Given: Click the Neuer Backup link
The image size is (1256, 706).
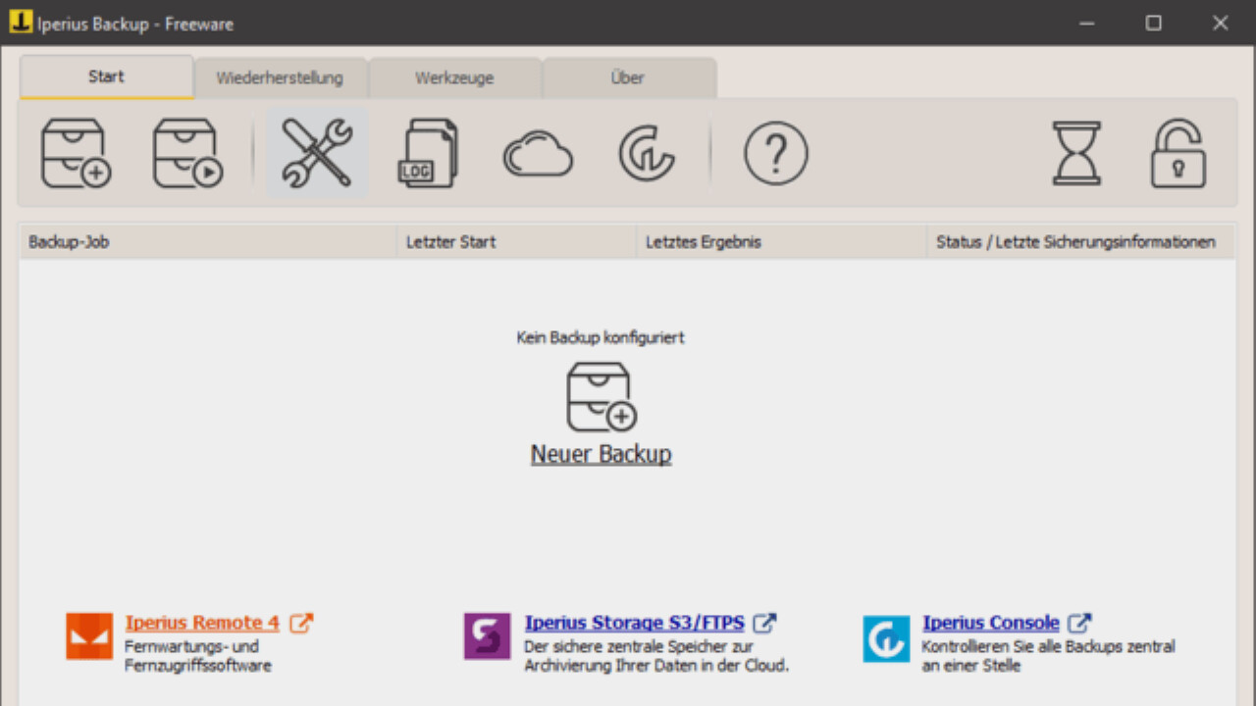Looking at the screenshot, I should pos(601,454).
